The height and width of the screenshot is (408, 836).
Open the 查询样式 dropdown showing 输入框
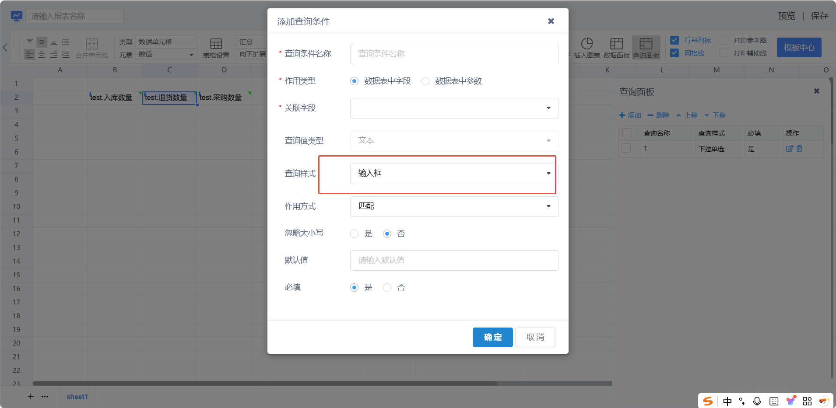point(454,174)
